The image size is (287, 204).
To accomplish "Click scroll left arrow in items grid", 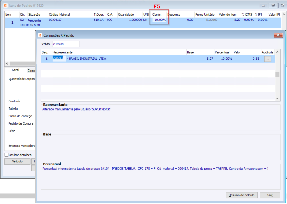I will (7, 64).
